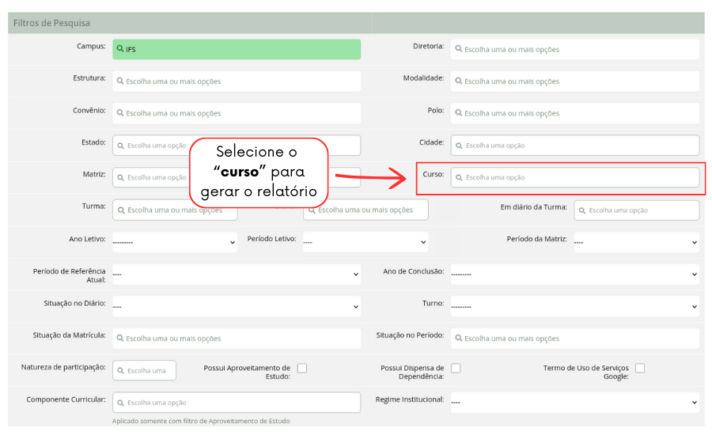The image size is (712, 435).
Task: Click the magnifier icon in Modalidade field
Action: pyautogui.click(x=459, y=81)
